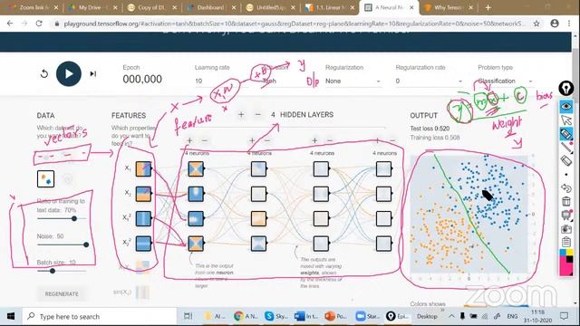Open Word from the taskbar
This screenshot has height=326, width=580.
point(306,316)
